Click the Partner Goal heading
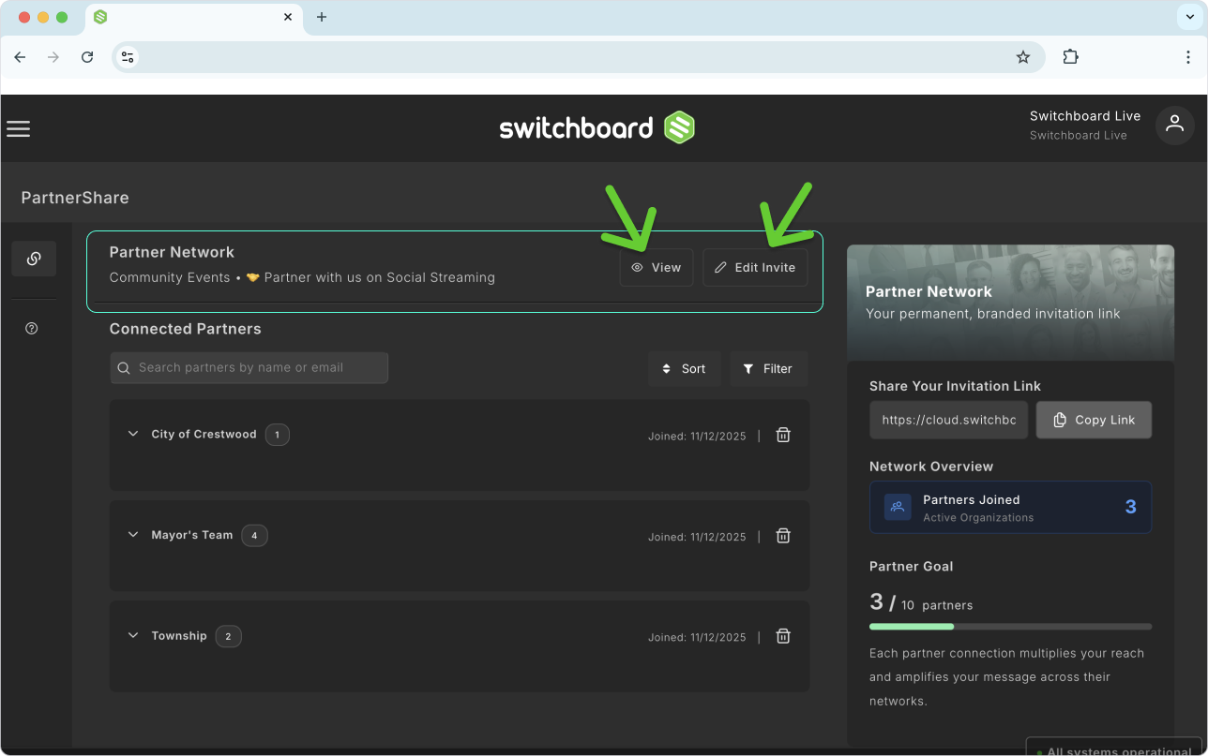The image size is (1208, 756). [912, 567]
